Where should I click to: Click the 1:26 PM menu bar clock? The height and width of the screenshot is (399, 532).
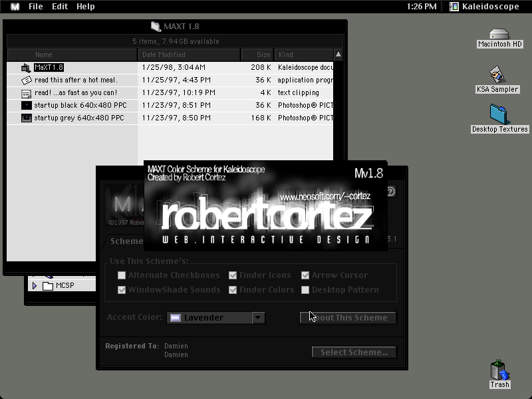(422, 7)
